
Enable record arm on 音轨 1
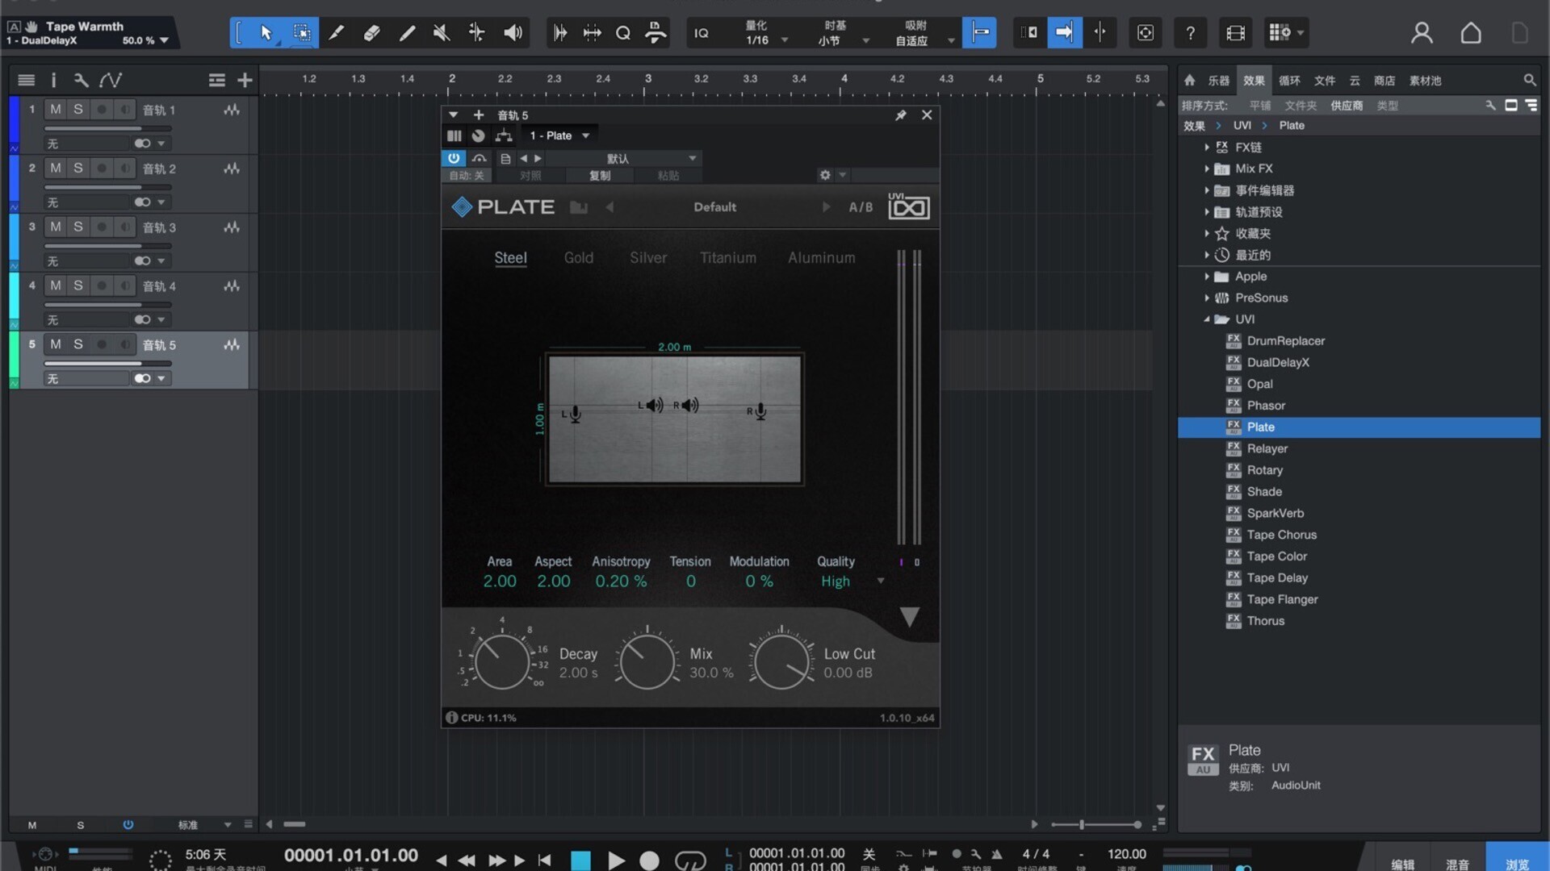101,109
